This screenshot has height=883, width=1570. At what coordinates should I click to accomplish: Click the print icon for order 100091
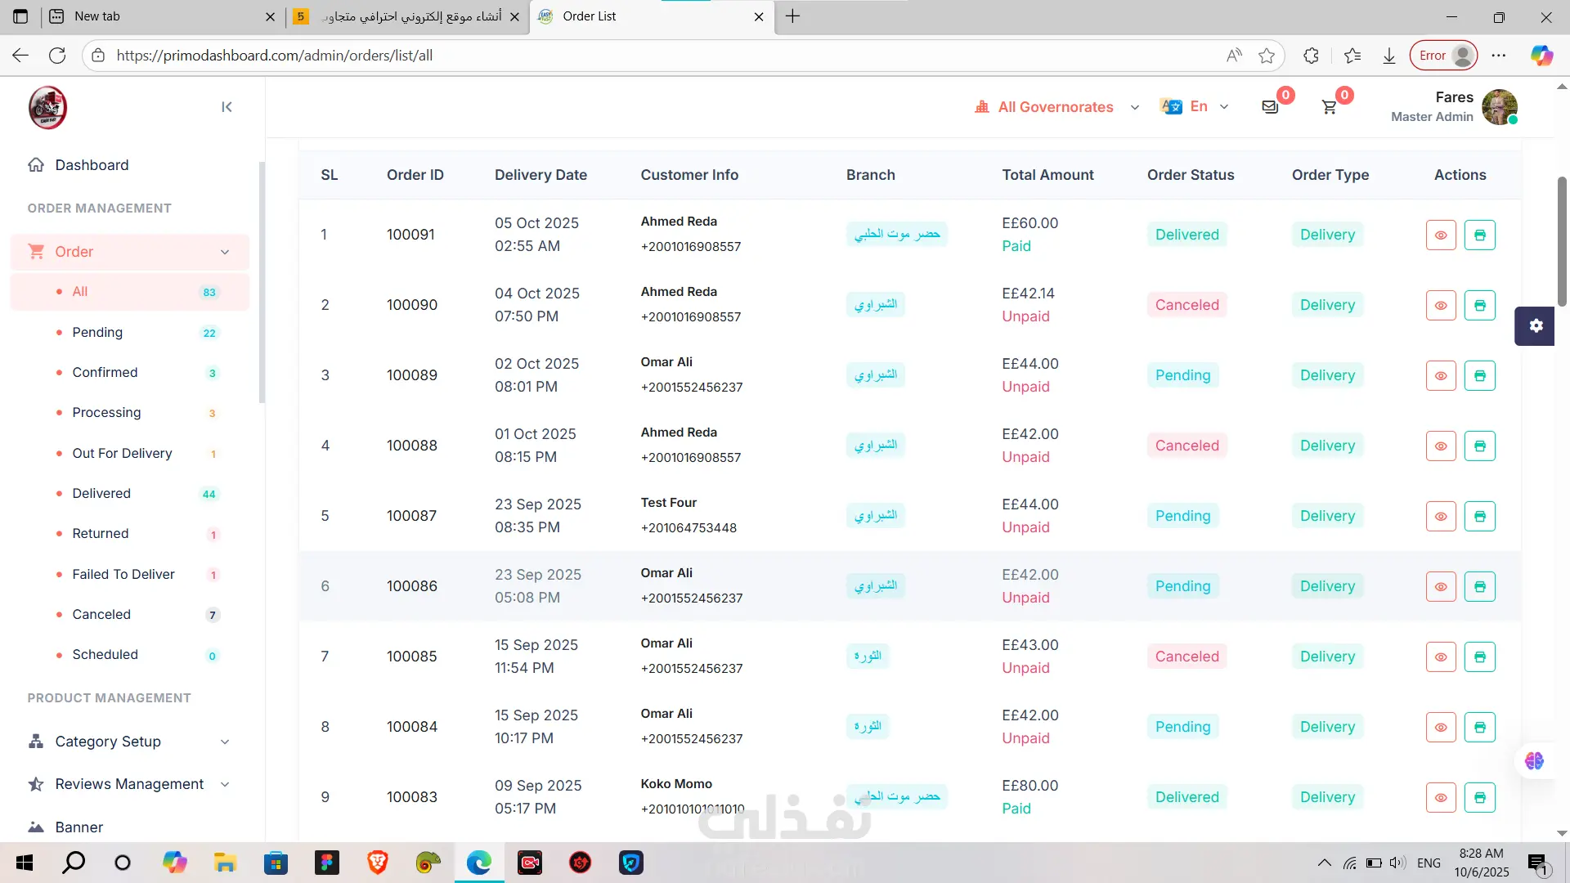(x=1479, y=235)
